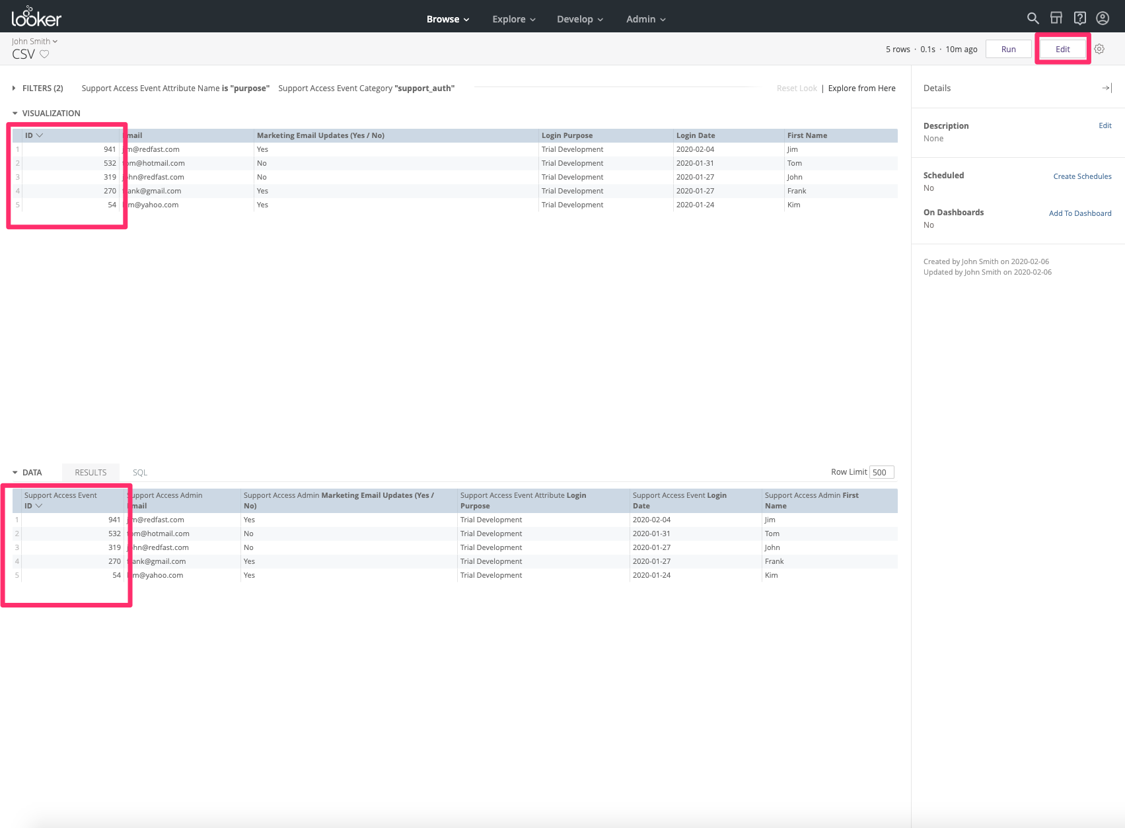Screen dimensions: 1125x828
Task: Click Add To Dashboard link
Action: [1080, 213]
